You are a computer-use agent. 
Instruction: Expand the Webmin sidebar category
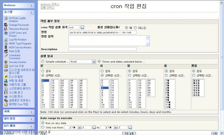click(x=32, y=6)
